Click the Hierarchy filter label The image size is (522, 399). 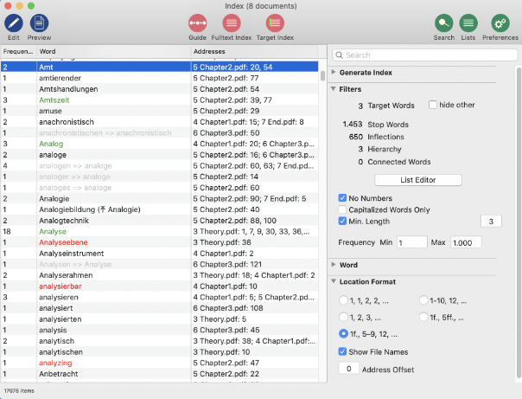385,149
